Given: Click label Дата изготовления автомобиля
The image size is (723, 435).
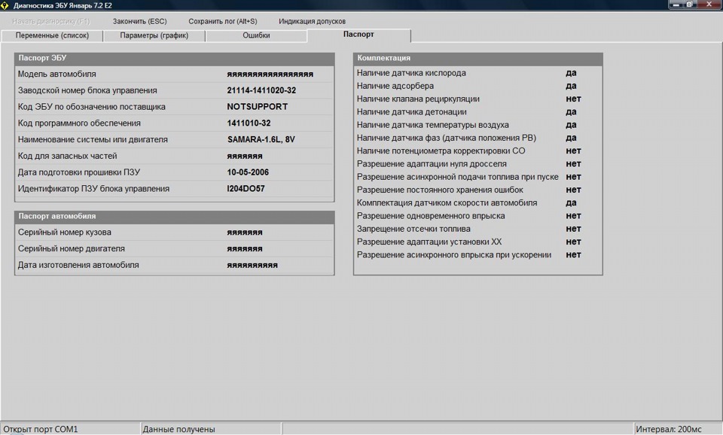Looking at the screenshot, I should point(78,265).
